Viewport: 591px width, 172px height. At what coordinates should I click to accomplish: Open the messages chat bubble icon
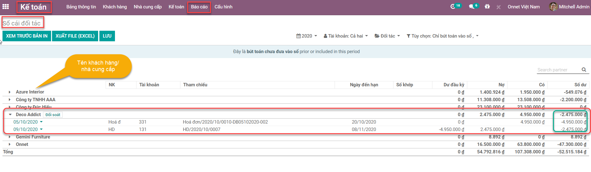[x=472, y=7]
